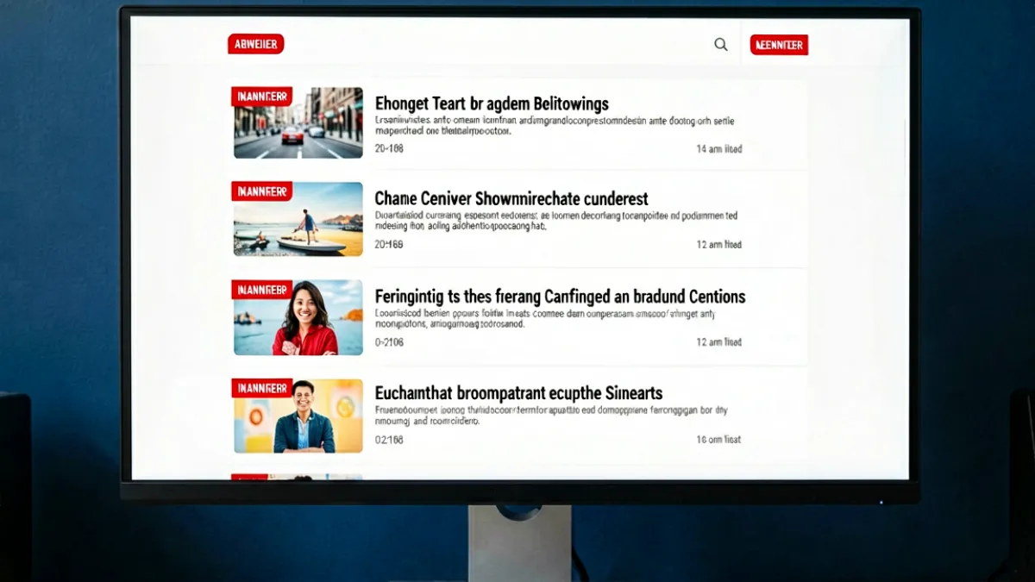Open the street traffic thumbnail
This screenshot has height=582, width=1035.
298,122
